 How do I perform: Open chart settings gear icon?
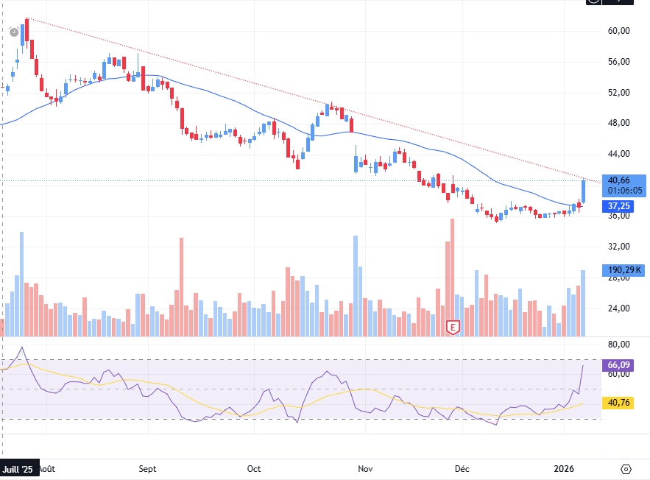coord(626,469)
